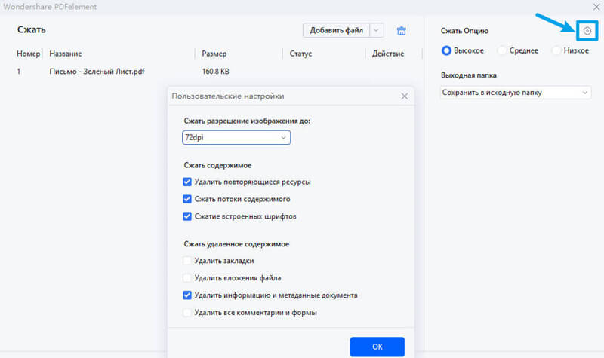Toggle Сжатие встроенных шрифтов checkbox

tap(187, 216)
